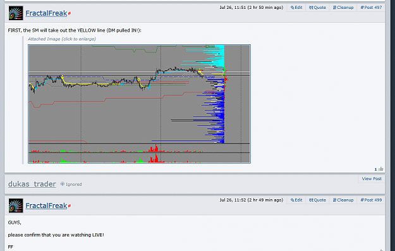Edit post 497
Screen dimensions: 395x251
pos(296,8)
